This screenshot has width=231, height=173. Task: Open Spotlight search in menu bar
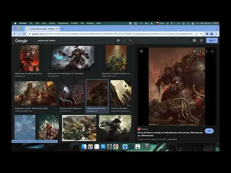pyautogui.click(x=188, y=23)
